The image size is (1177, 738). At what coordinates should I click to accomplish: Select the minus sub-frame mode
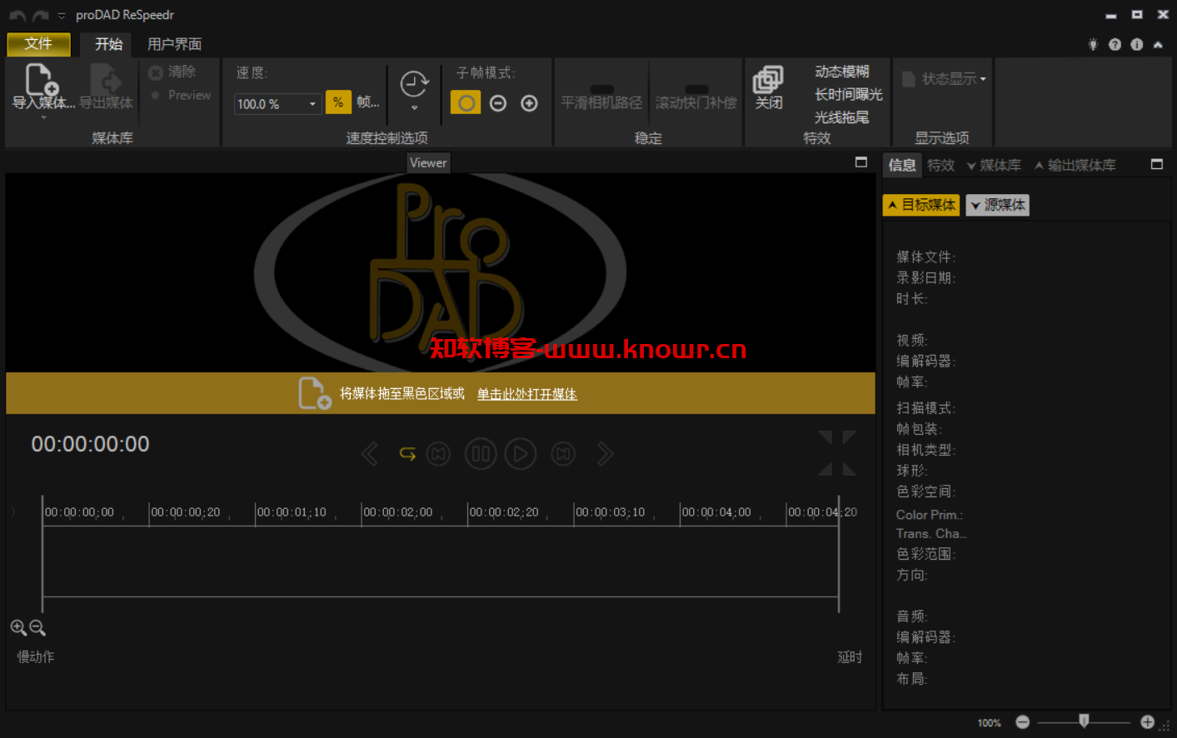pos(498,103)
